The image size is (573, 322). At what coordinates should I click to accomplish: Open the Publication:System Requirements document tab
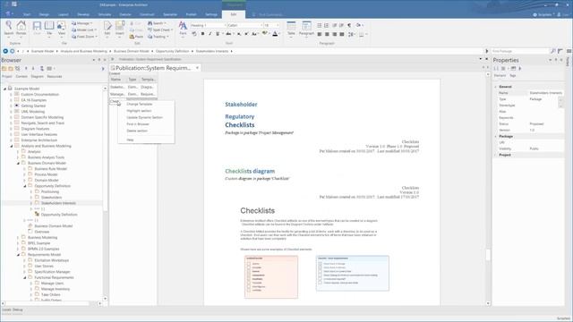(x=154, y=68)
